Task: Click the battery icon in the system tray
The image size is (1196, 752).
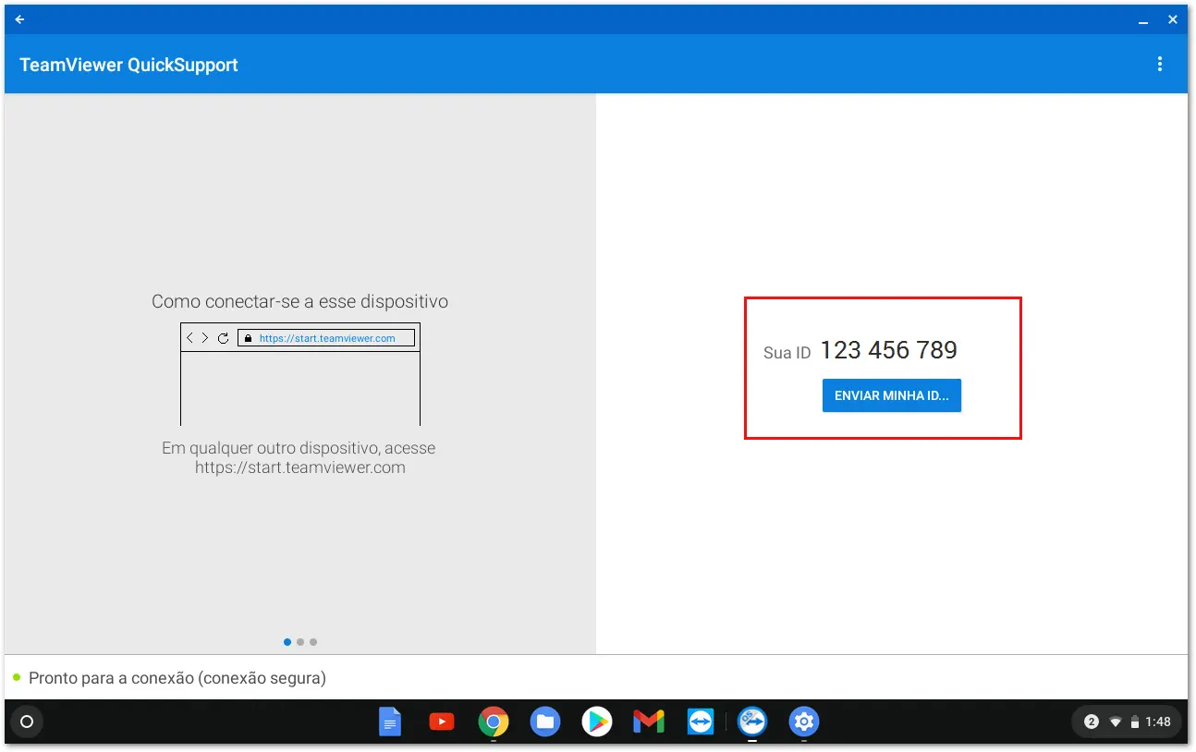Action: tap(1135, 722)
